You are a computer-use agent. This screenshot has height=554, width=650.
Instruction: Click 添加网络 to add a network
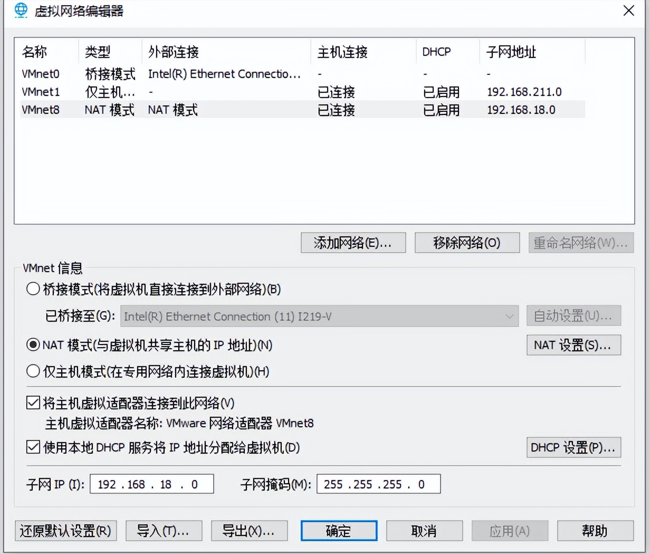point(352,243)
